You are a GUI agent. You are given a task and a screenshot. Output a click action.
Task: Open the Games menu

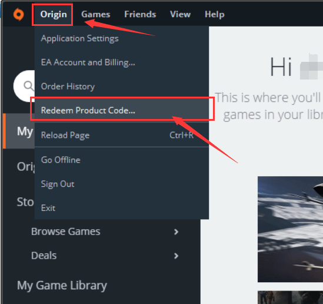95,15
